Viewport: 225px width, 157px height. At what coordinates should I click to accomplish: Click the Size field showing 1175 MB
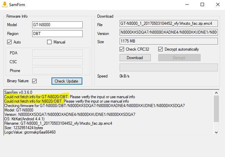[x=169, y=41]
